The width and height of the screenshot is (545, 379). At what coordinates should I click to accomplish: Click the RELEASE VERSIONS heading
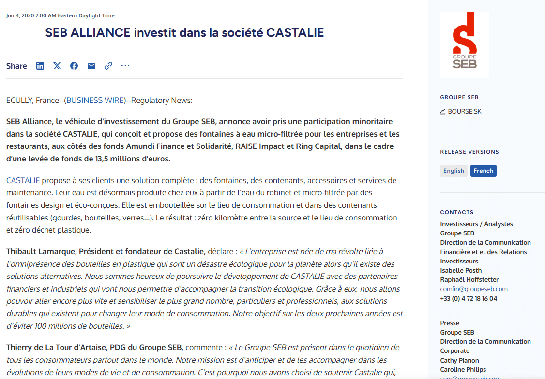pyautogui.click(x=469, y=152)
